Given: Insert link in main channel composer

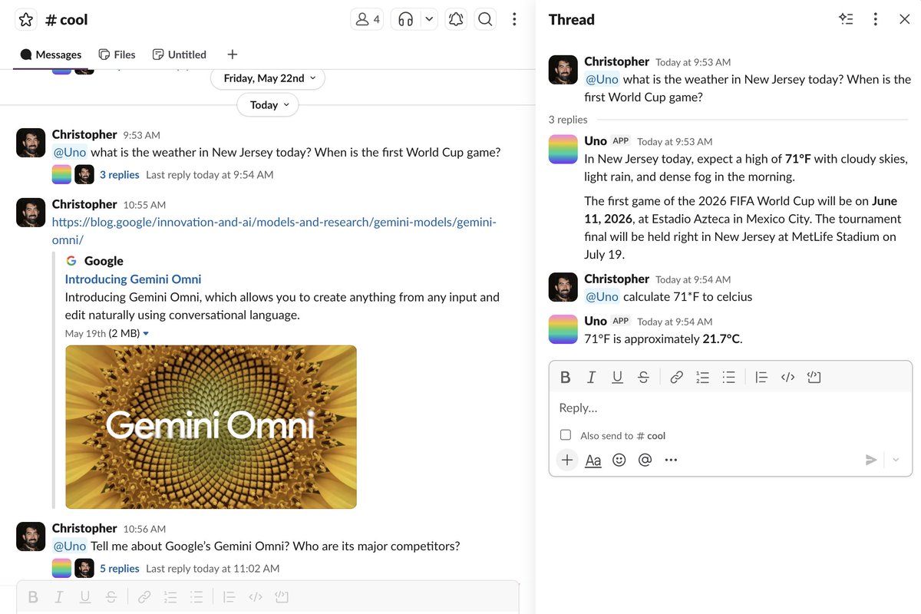Looking at the screenshot, I should click(144, 596).
